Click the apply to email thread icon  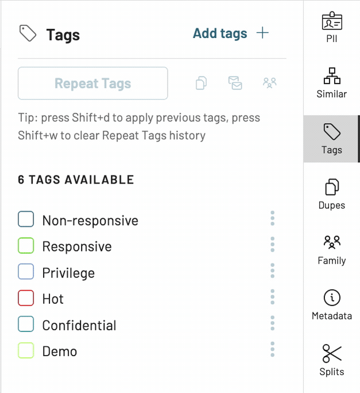[235, 83]
